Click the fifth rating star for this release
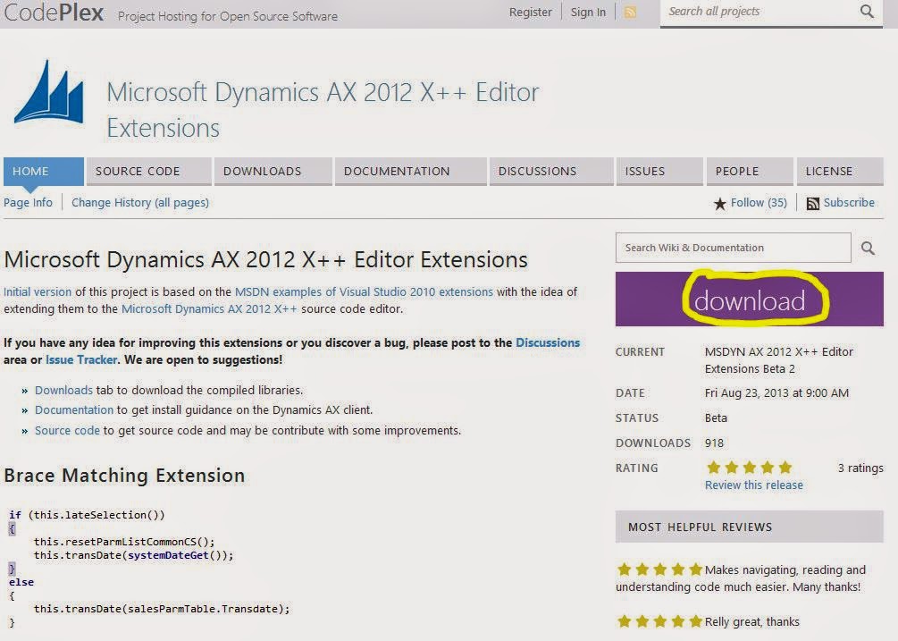 [x=785, y=467]
